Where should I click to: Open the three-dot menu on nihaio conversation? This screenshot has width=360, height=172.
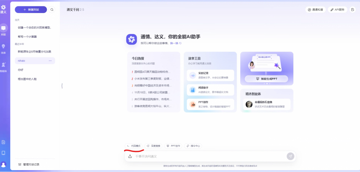click(x=50, y=61)
